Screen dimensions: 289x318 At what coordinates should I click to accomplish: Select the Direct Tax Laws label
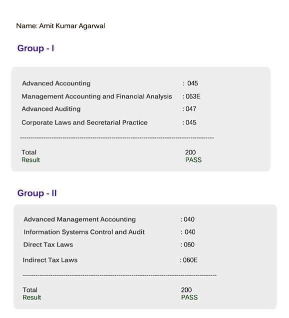[48, 244]
